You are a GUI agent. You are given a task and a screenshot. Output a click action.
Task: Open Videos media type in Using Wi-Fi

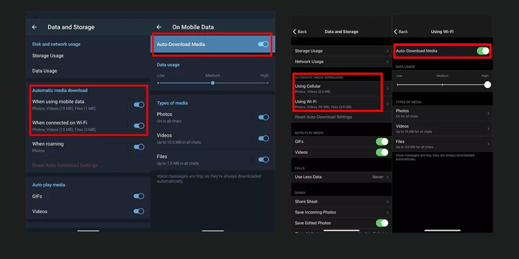point(442,128)
